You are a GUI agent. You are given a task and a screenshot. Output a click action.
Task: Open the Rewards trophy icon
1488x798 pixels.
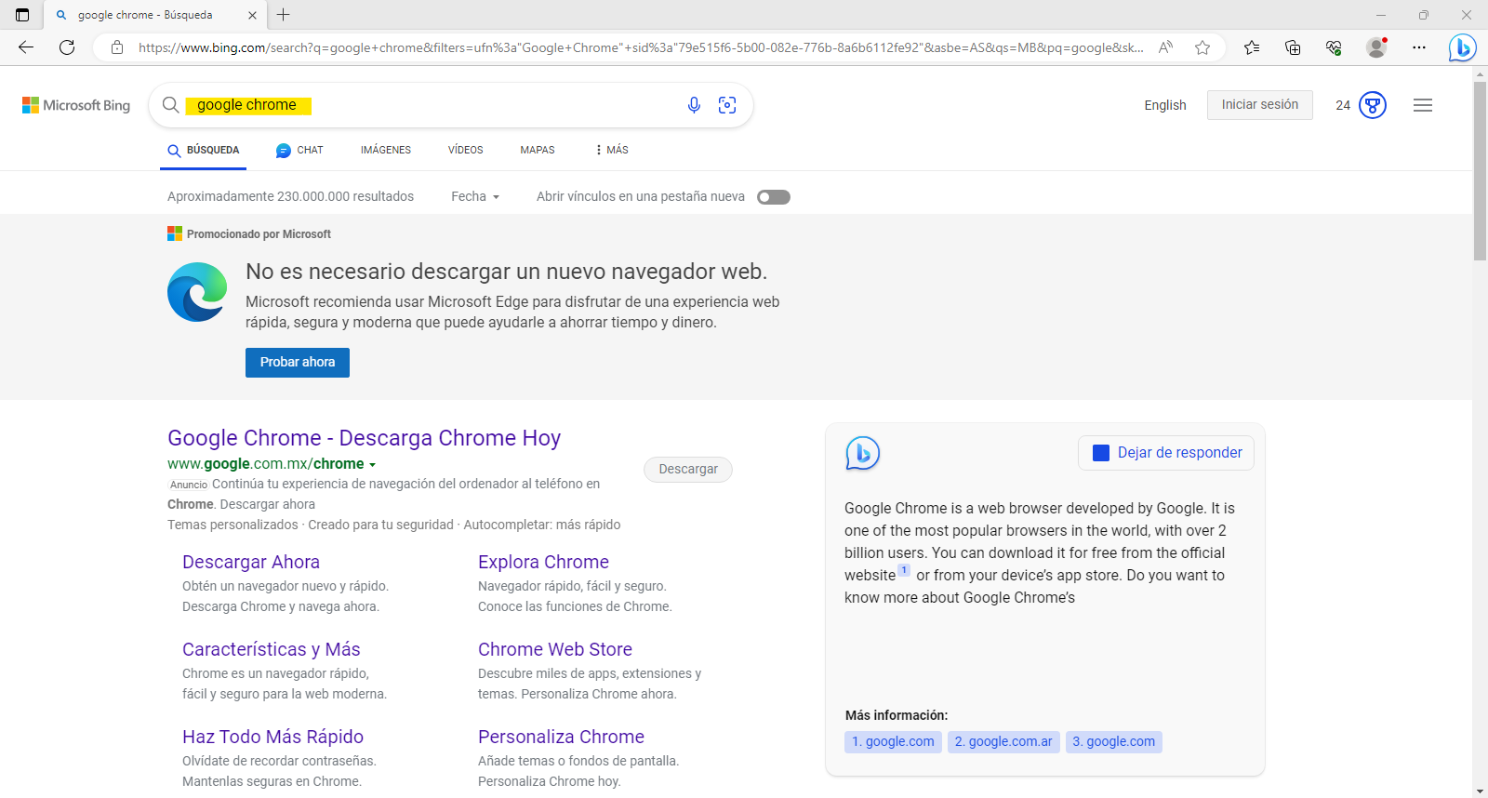coord(1373,105)
